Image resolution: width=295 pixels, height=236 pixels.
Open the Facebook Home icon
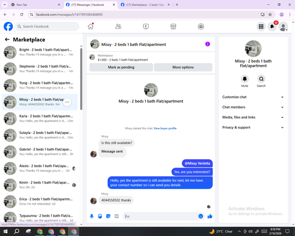point(91,27)
